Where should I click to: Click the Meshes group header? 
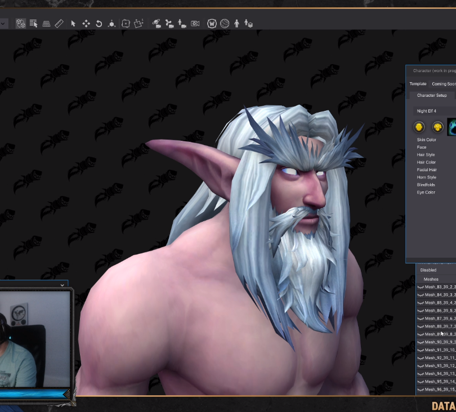[431, 279]
